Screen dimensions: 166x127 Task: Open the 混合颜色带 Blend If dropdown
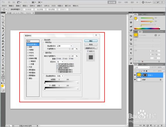60,76
